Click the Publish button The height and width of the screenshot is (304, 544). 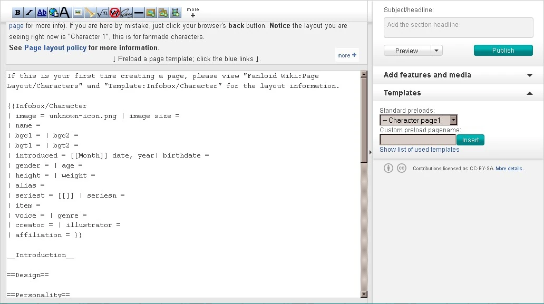coord(503,51)
